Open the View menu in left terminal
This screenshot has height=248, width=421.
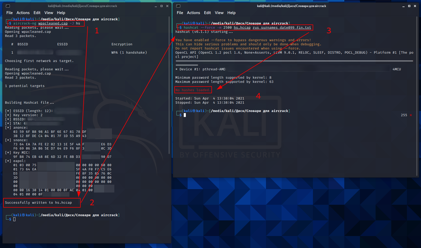pyautogui.click(x=49, y=13)
